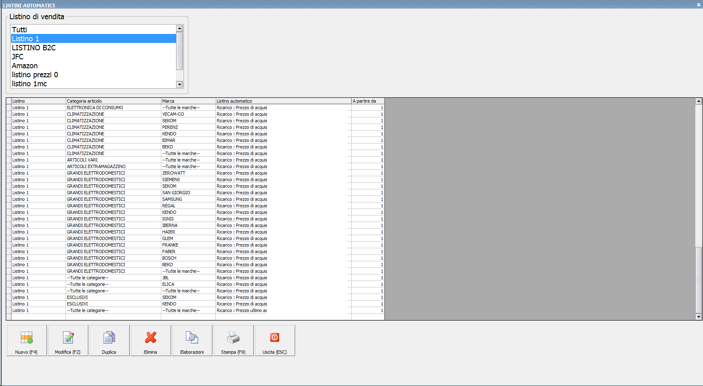Click the GLEM brand cell
703x386 pixels.
(188, 238)
